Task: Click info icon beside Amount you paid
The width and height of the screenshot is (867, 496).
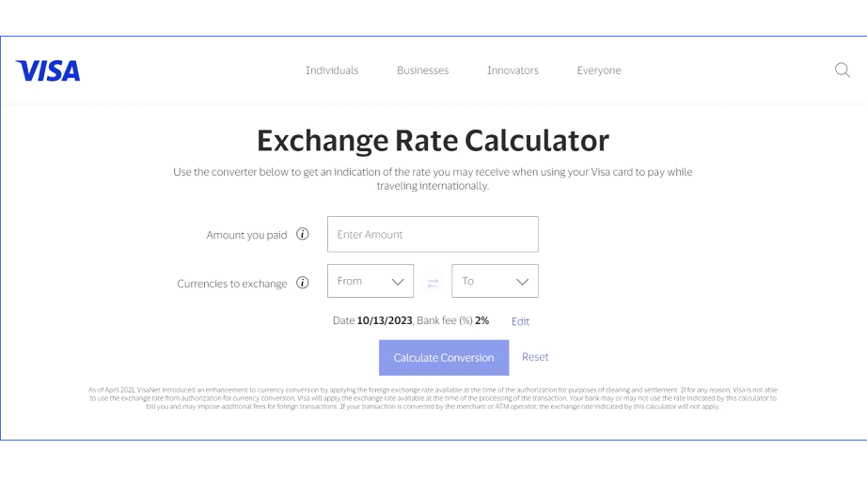Action: pyautogui.click(x=303, y=235)
